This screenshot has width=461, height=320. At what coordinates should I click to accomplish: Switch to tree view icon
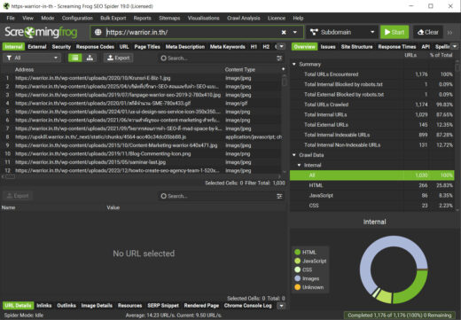tap(90, 58)
